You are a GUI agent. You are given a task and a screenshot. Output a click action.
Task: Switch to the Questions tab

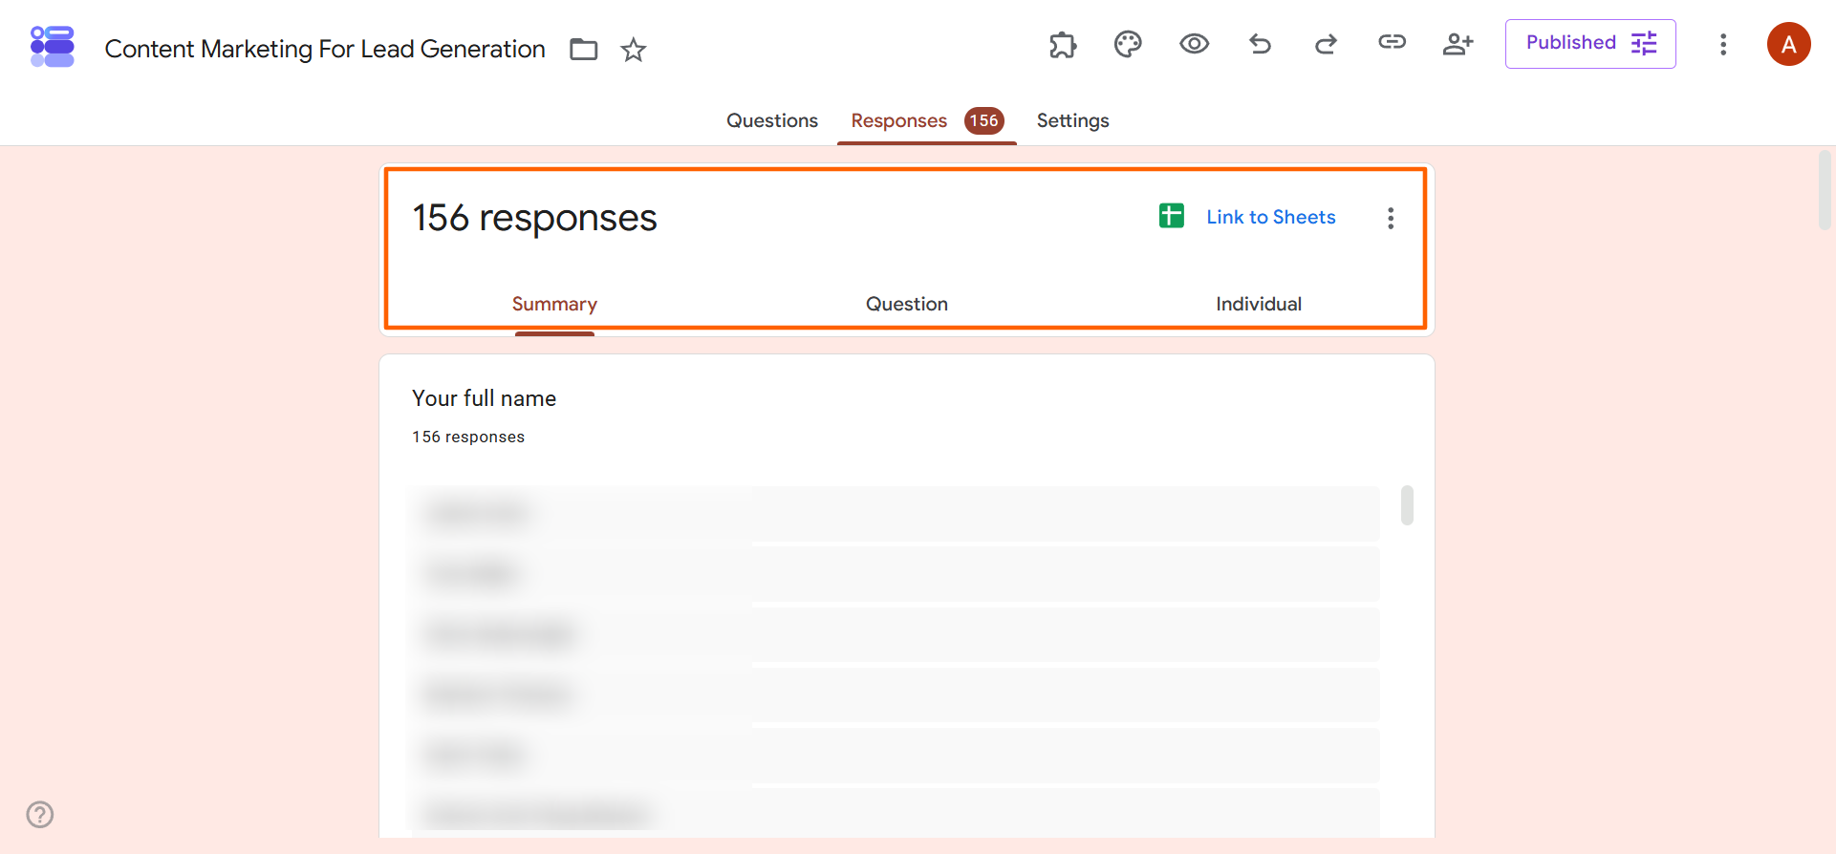tap(772, 120)
